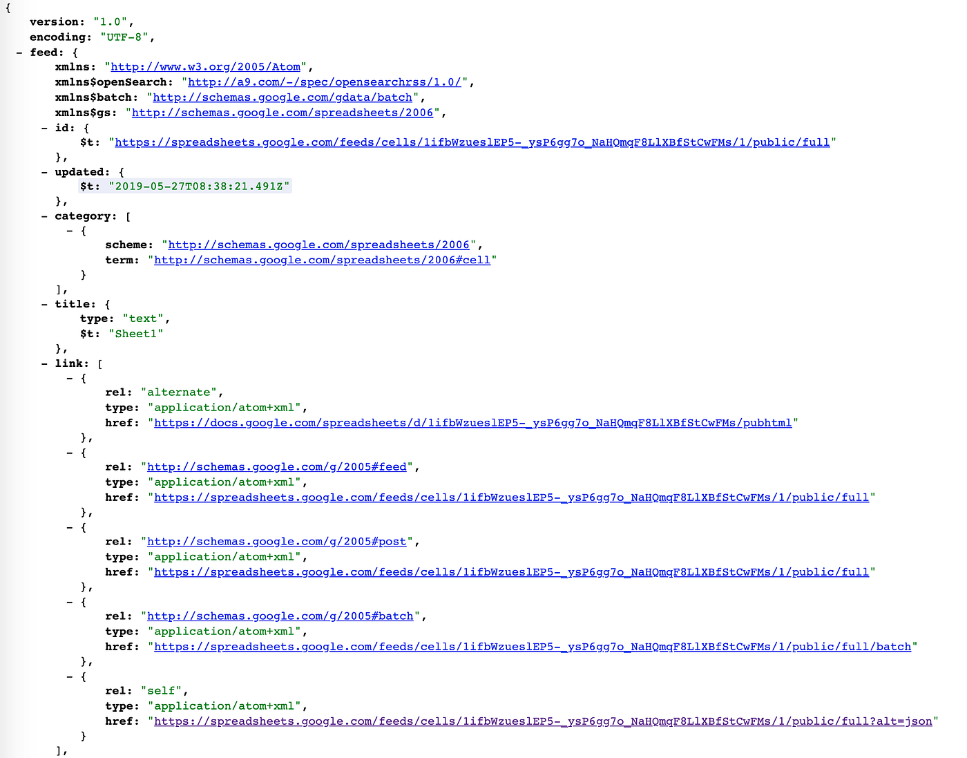Viewport: 967px width, 758px height.
Task: Open the href ending in public/full/batch
Action: pos(533,647)
